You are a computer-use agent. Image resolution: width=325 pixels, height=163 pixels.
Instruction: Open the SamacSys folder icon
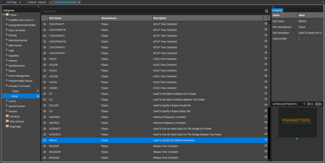point(7,116)
